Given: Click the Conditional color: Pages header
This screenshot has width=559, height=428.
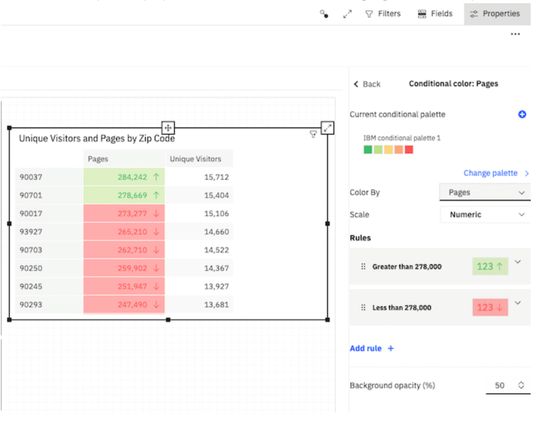Looking at the screenshot, I should coord(453,84).
